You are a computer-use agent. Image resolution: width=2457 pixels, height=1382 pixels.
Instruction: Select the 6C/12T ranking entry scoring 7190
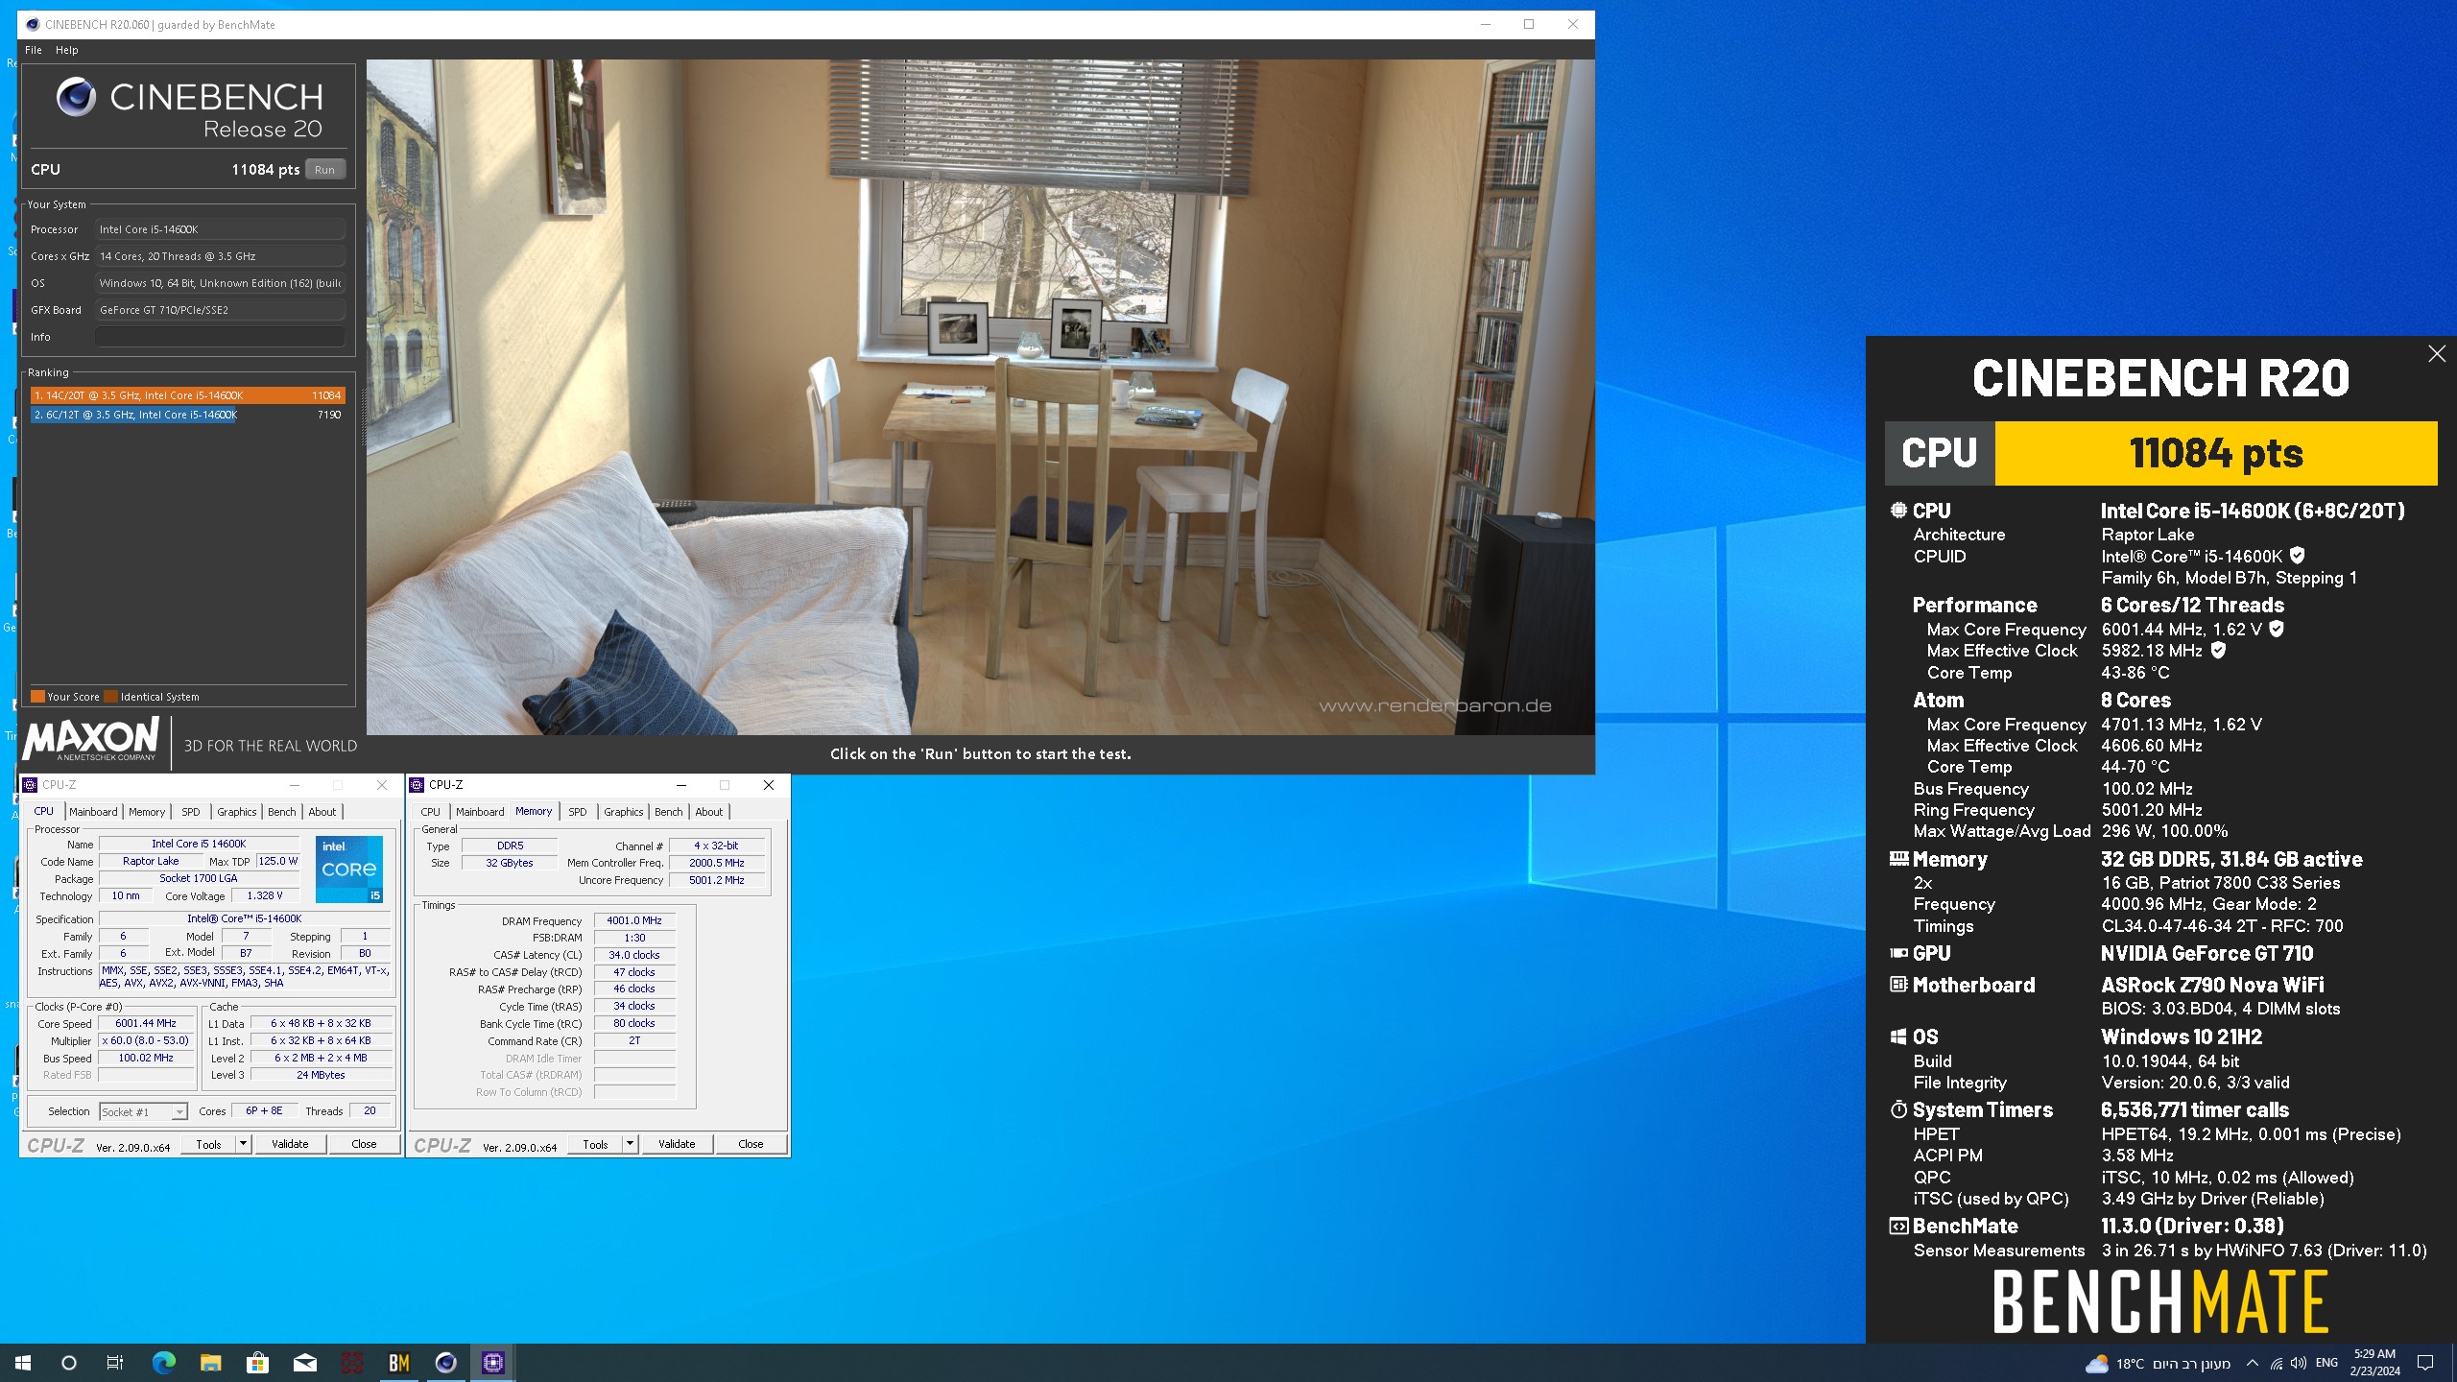tap(187, 415)
